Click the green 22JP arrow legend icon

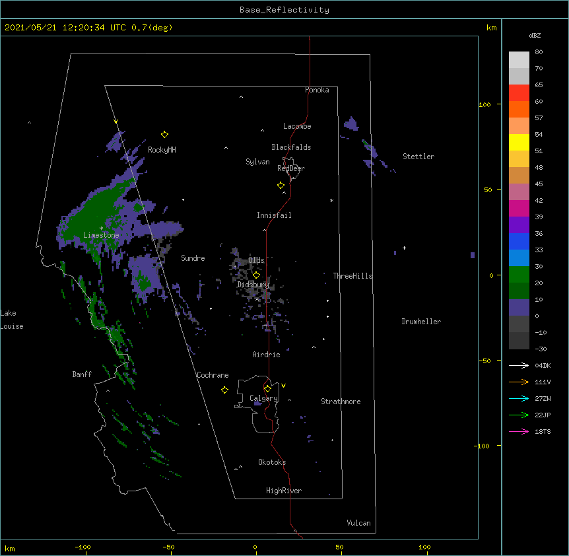(x=519, y=415)
